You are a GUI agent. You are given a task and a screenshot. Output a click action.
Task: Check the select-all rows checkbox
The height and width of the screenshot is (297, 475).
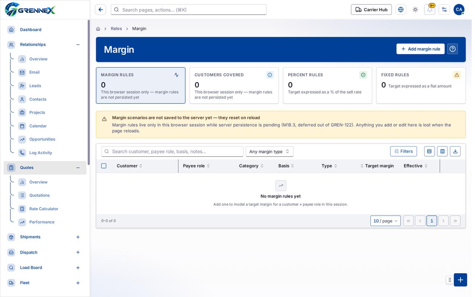pyautogui.click(x=104, y=166)
